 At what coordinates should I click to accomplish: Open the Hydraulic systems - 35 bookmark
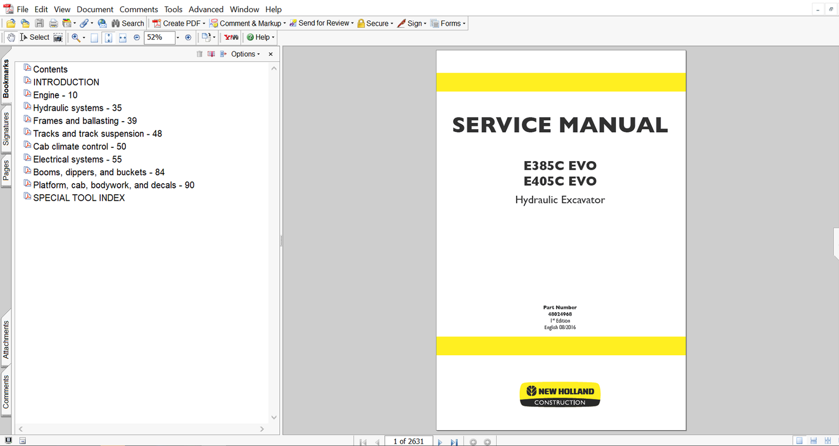coord(77,108)
